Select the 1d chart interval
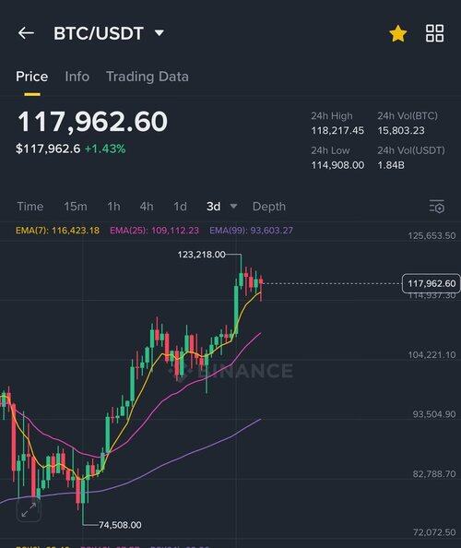Viewport: 461px width, 548px height. click(180, 207)
